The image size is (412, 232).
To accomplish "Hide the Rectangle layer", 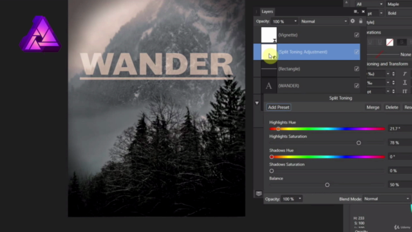I will pos(357,69).
